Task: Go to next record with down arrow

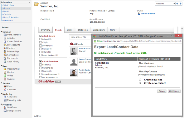Action: (181, 4)
